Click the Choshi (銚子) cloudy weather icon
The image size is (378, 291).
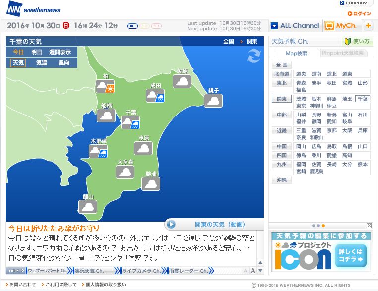(214, 100)
